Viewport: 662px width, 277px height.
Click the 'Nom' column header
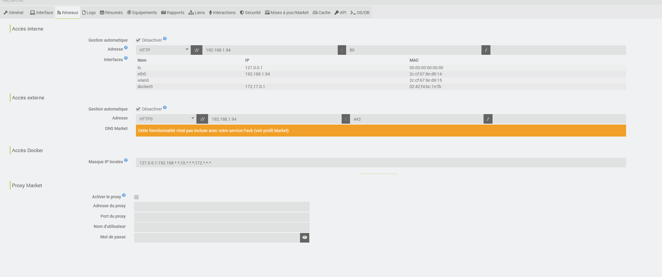tap(142, 60)
